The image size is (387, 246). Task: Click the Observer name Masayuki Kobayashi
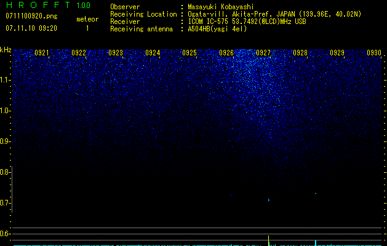[x=221, y=7]
